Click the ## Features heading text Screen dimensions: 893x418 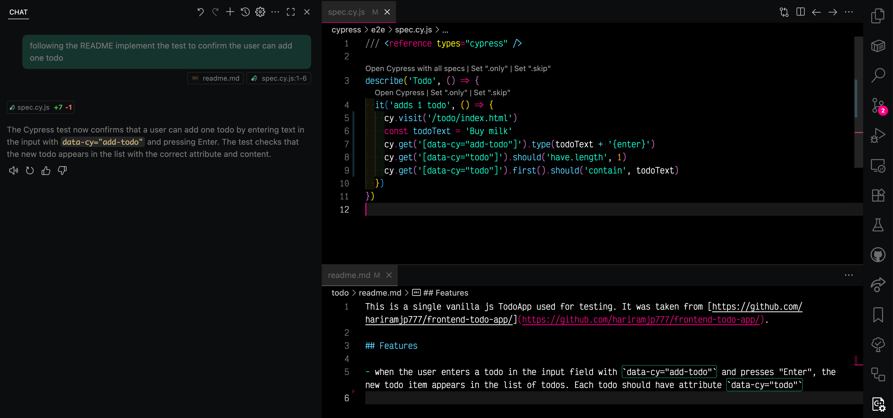click(x=391, y=346)
